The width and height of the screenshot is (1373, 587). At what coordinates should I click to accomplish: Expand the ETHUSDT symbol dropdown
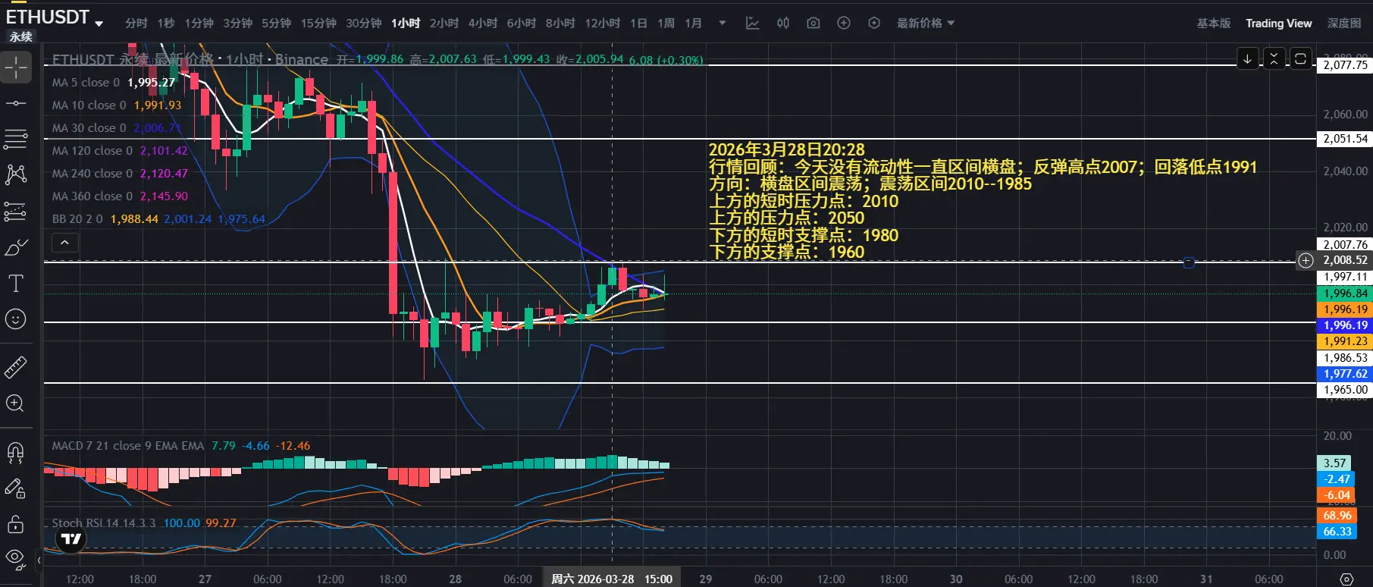coord(99,24)
